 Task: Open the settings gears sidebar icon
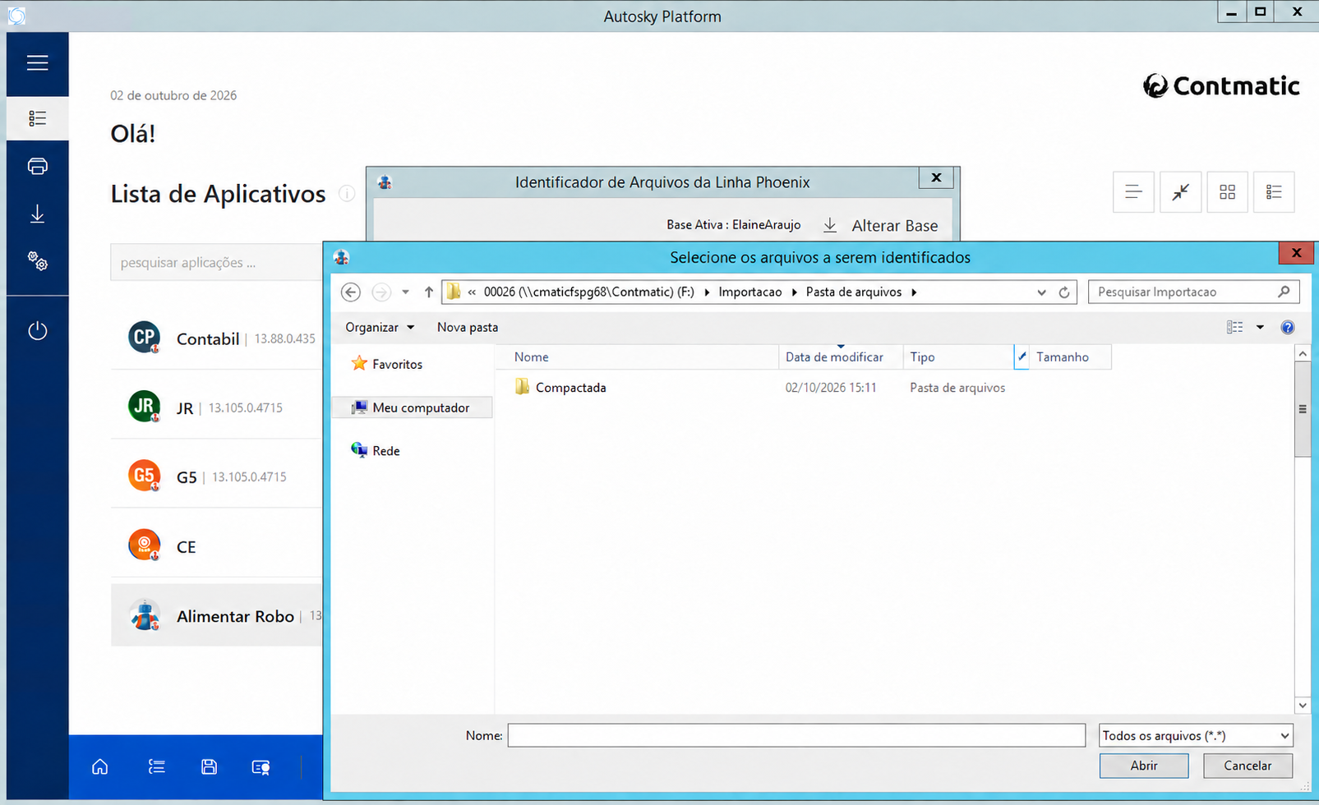[x=37, y=262]
